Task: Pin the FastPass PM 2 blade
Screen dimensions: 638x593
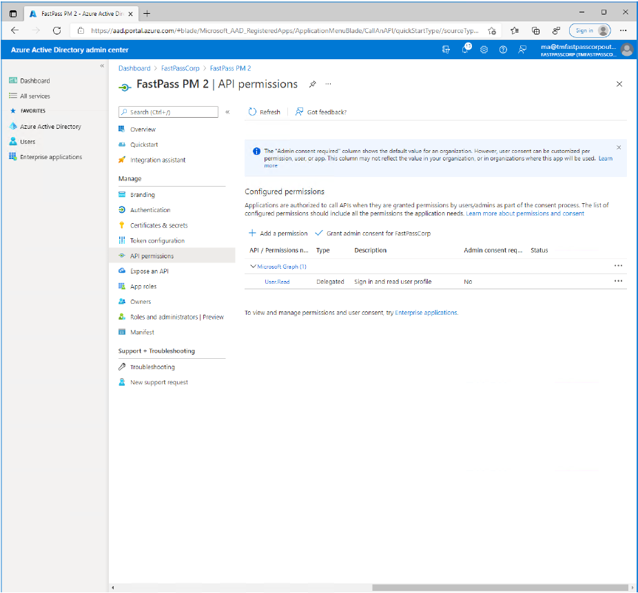Action: [x=312, y=84]
